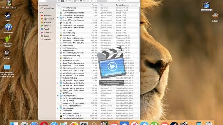Select the Far Cry 3.zip file

point(98,30)
